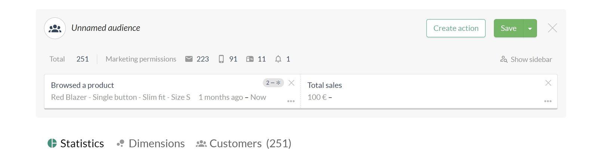Close the audience editor panel
The width and height of the screenshot is (610, 167).
click(x=552, y=28)
